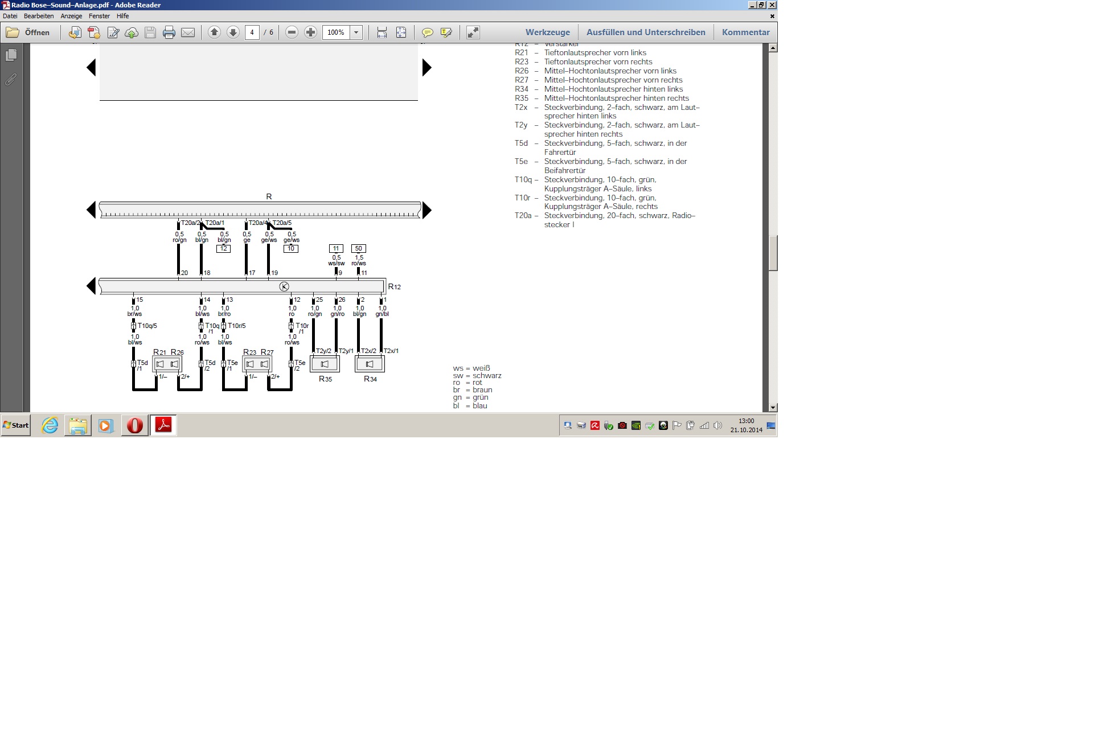1095x730 pixels.
Task: Click the vertical scrollbar up arrow
Action: (x=773, y=48)
